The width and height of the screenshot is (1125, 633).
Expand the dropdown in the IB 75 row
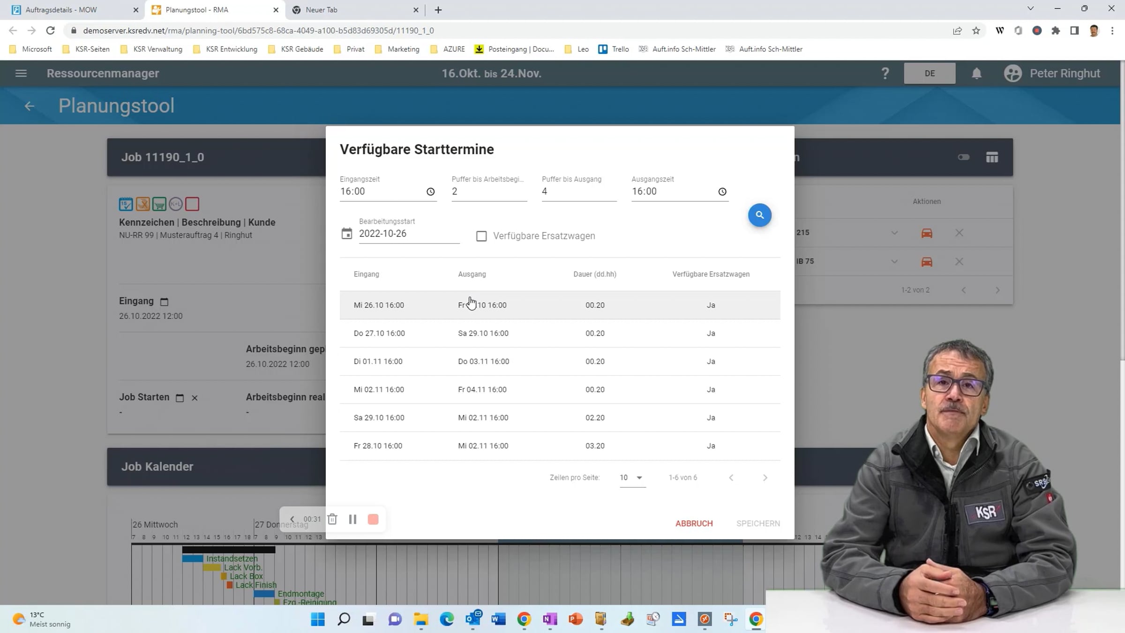pos(894,262)
